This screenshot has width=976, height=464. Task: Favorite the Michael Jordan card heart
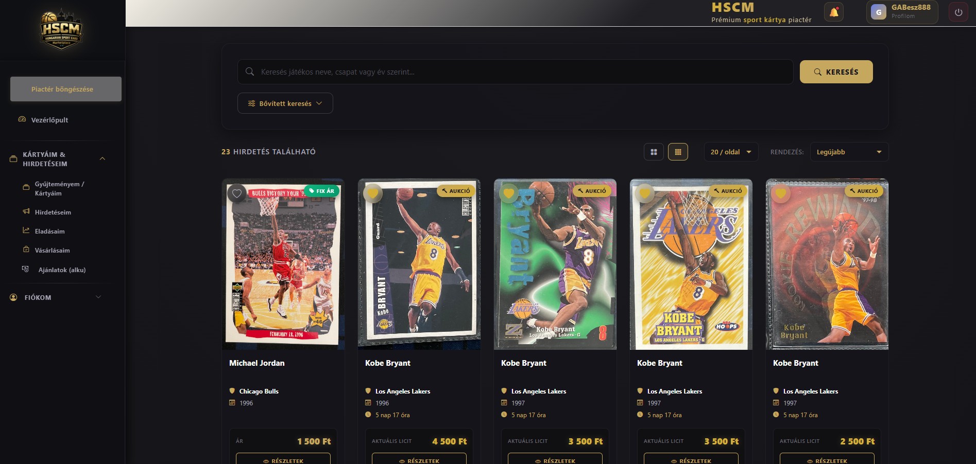pos(237,193)
